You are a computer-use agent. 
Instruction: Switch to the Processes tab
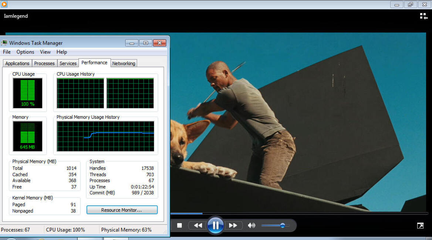point(44,63)
